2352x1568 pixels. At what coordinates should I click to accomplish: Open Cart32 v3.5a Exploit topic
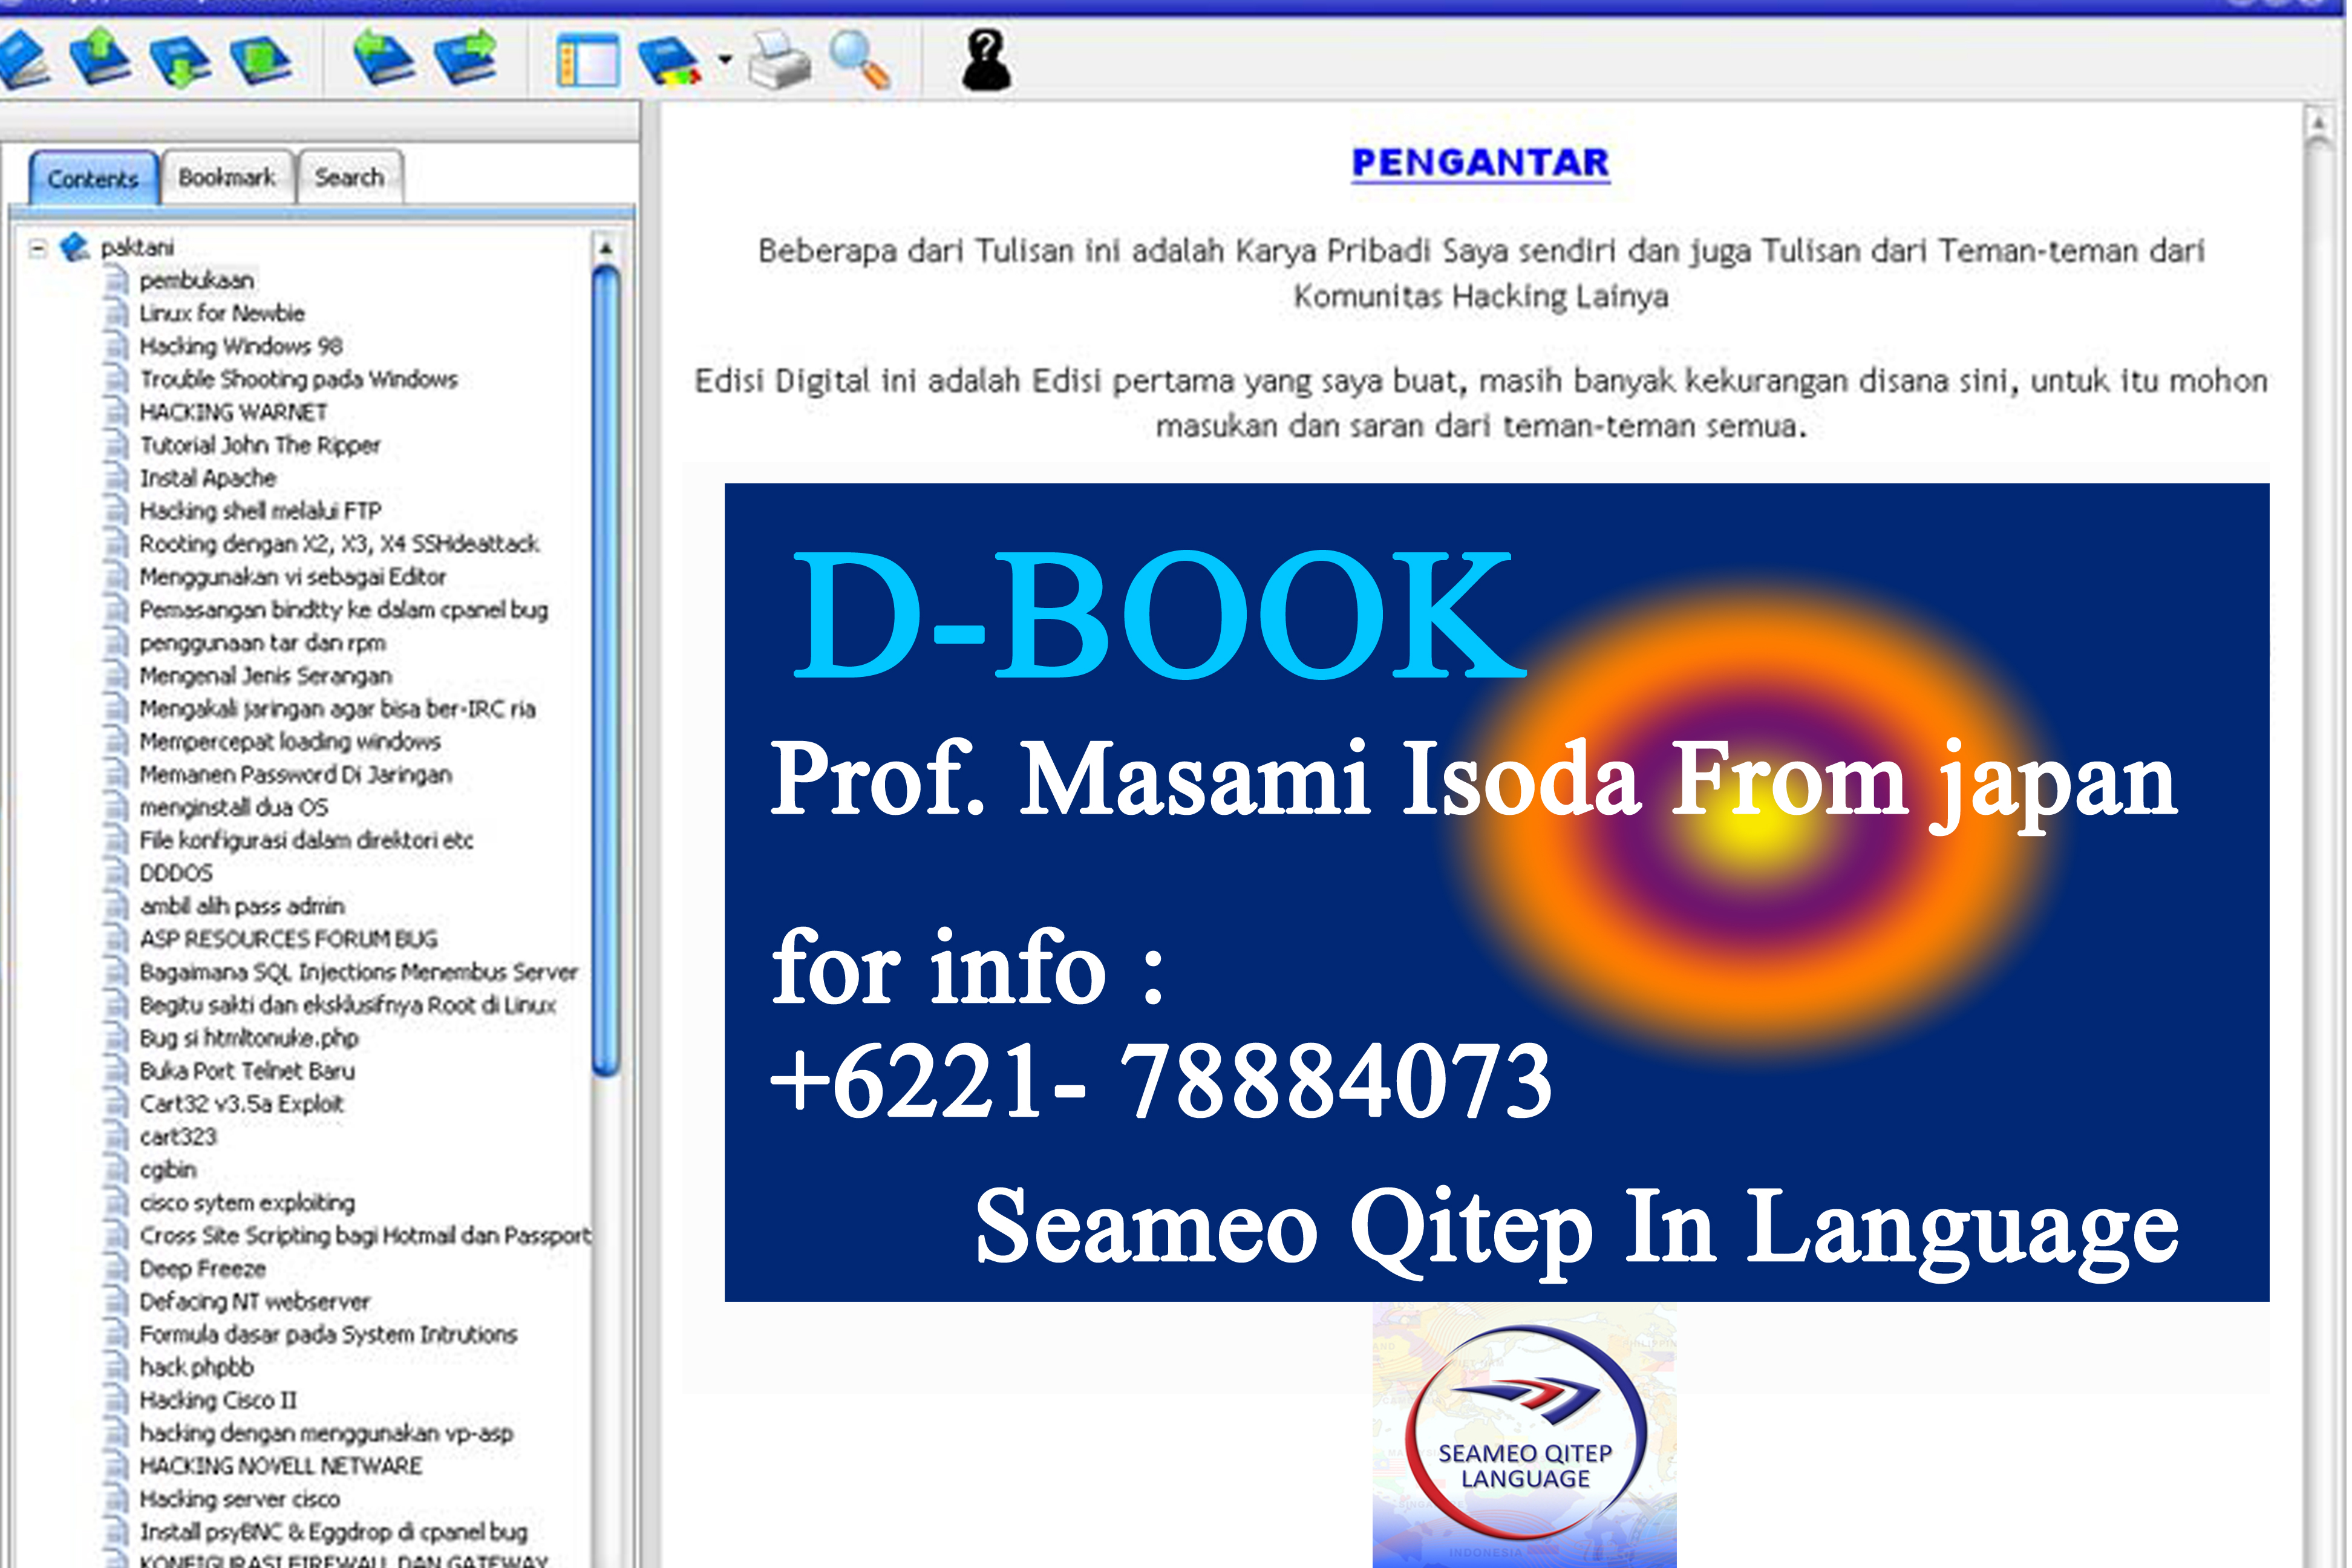[241, 1104]
